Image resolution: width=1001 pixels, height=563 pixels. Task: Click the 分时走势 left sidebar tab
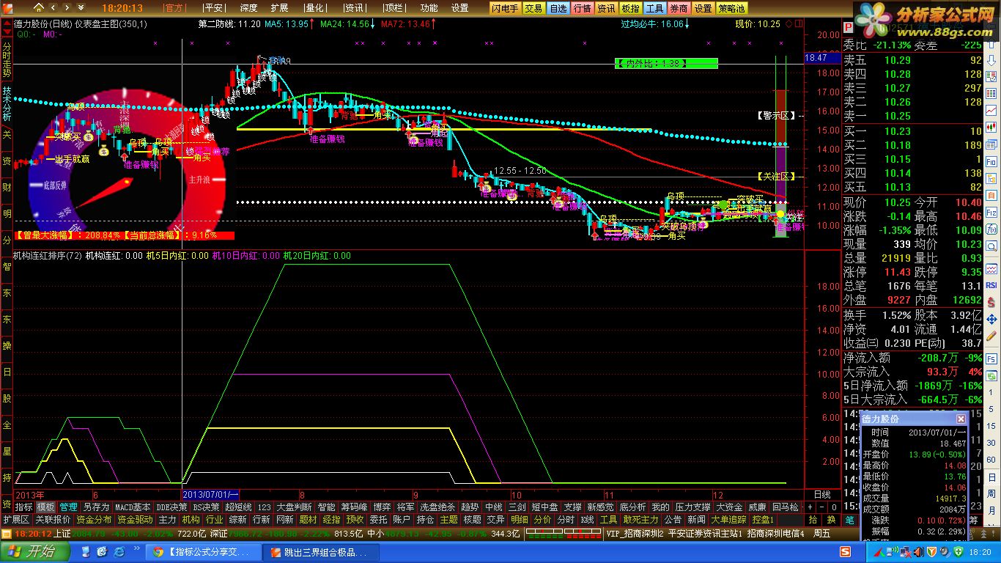click(x=6, y=59)
